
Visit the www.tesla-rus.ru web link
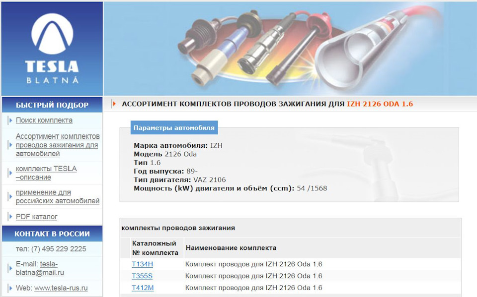coord(61,288)
